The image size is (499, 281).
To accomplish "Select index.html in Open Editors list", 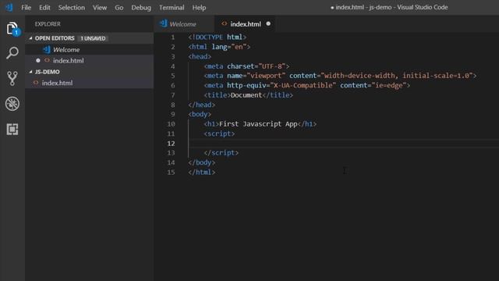I will click(x=90, y=60).
